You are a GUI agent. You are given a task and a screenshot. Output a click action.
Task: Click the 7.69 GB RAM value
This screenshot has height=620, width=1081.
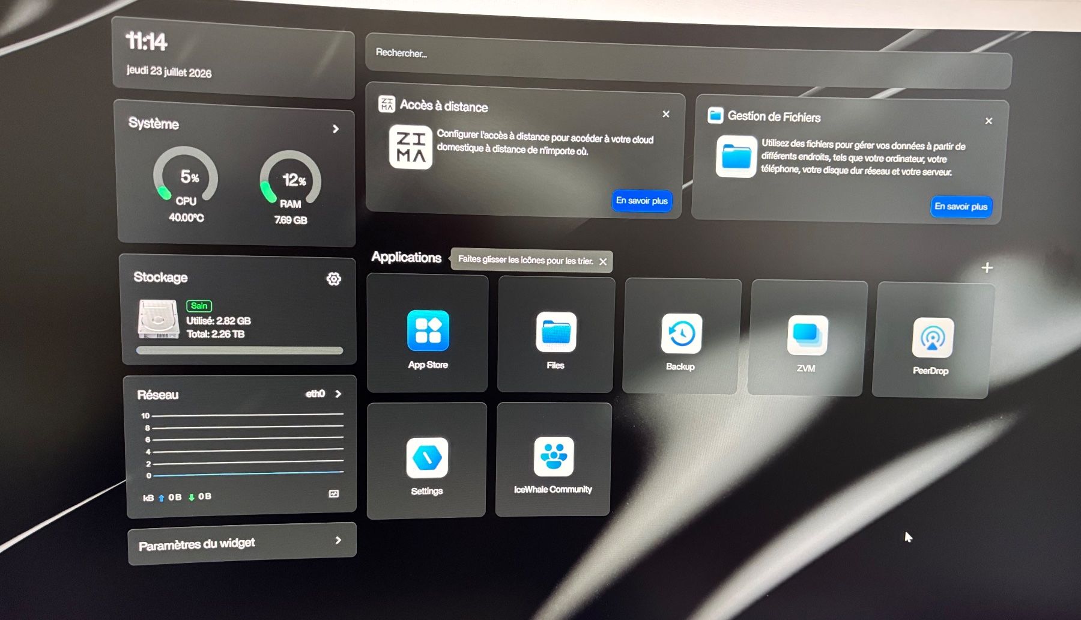click(x=291, y=220)
